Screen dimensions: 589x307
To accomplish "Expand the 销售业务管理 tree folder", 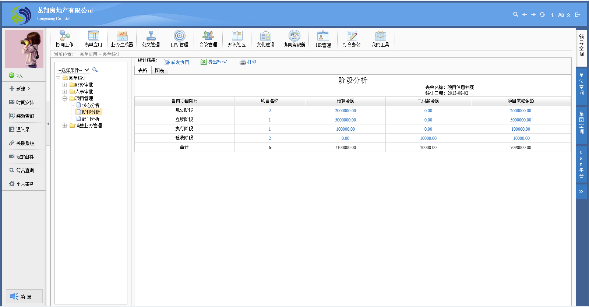I will click(x=65, y=126).
